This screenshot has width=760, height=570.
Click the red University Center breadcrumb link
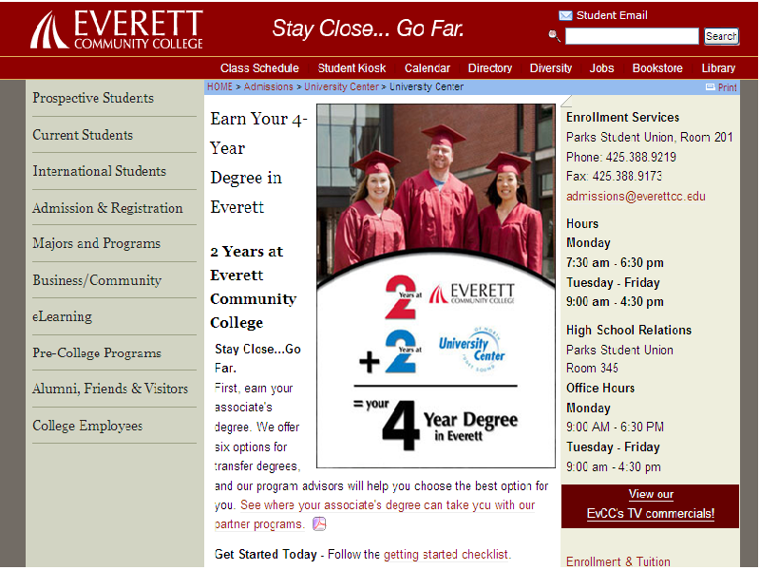[341, 86]
